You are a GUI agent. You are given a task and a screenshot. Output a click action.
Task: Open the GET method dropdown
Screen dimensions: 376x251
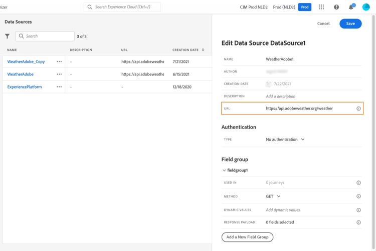coord(273,196)
